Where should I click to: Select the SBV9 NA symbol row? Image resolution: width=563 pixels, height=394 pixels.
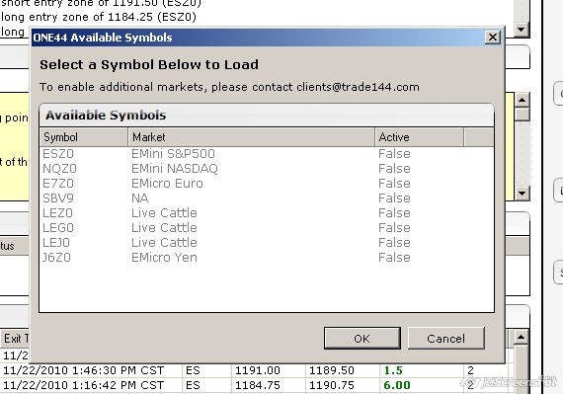(x=267, y=198)
